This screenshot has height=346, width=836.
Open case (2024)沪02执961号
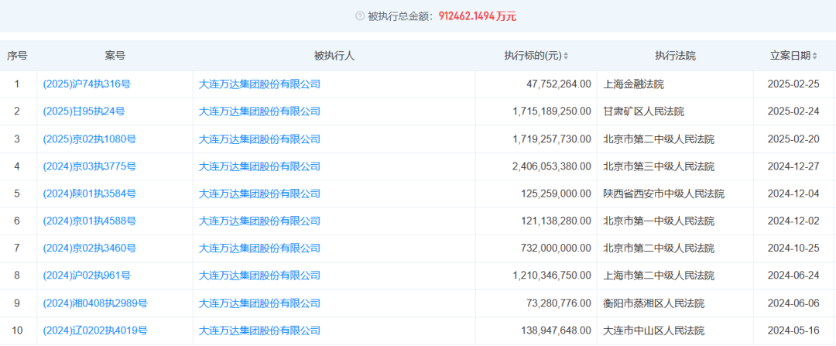(87, 276)
